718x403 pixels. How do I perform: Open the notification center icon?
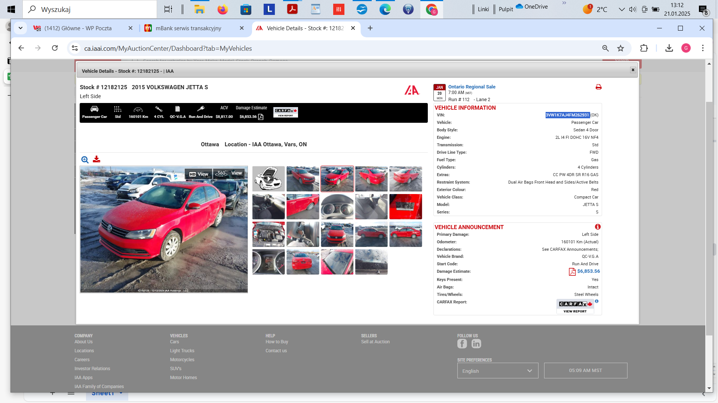click(703, 10)
